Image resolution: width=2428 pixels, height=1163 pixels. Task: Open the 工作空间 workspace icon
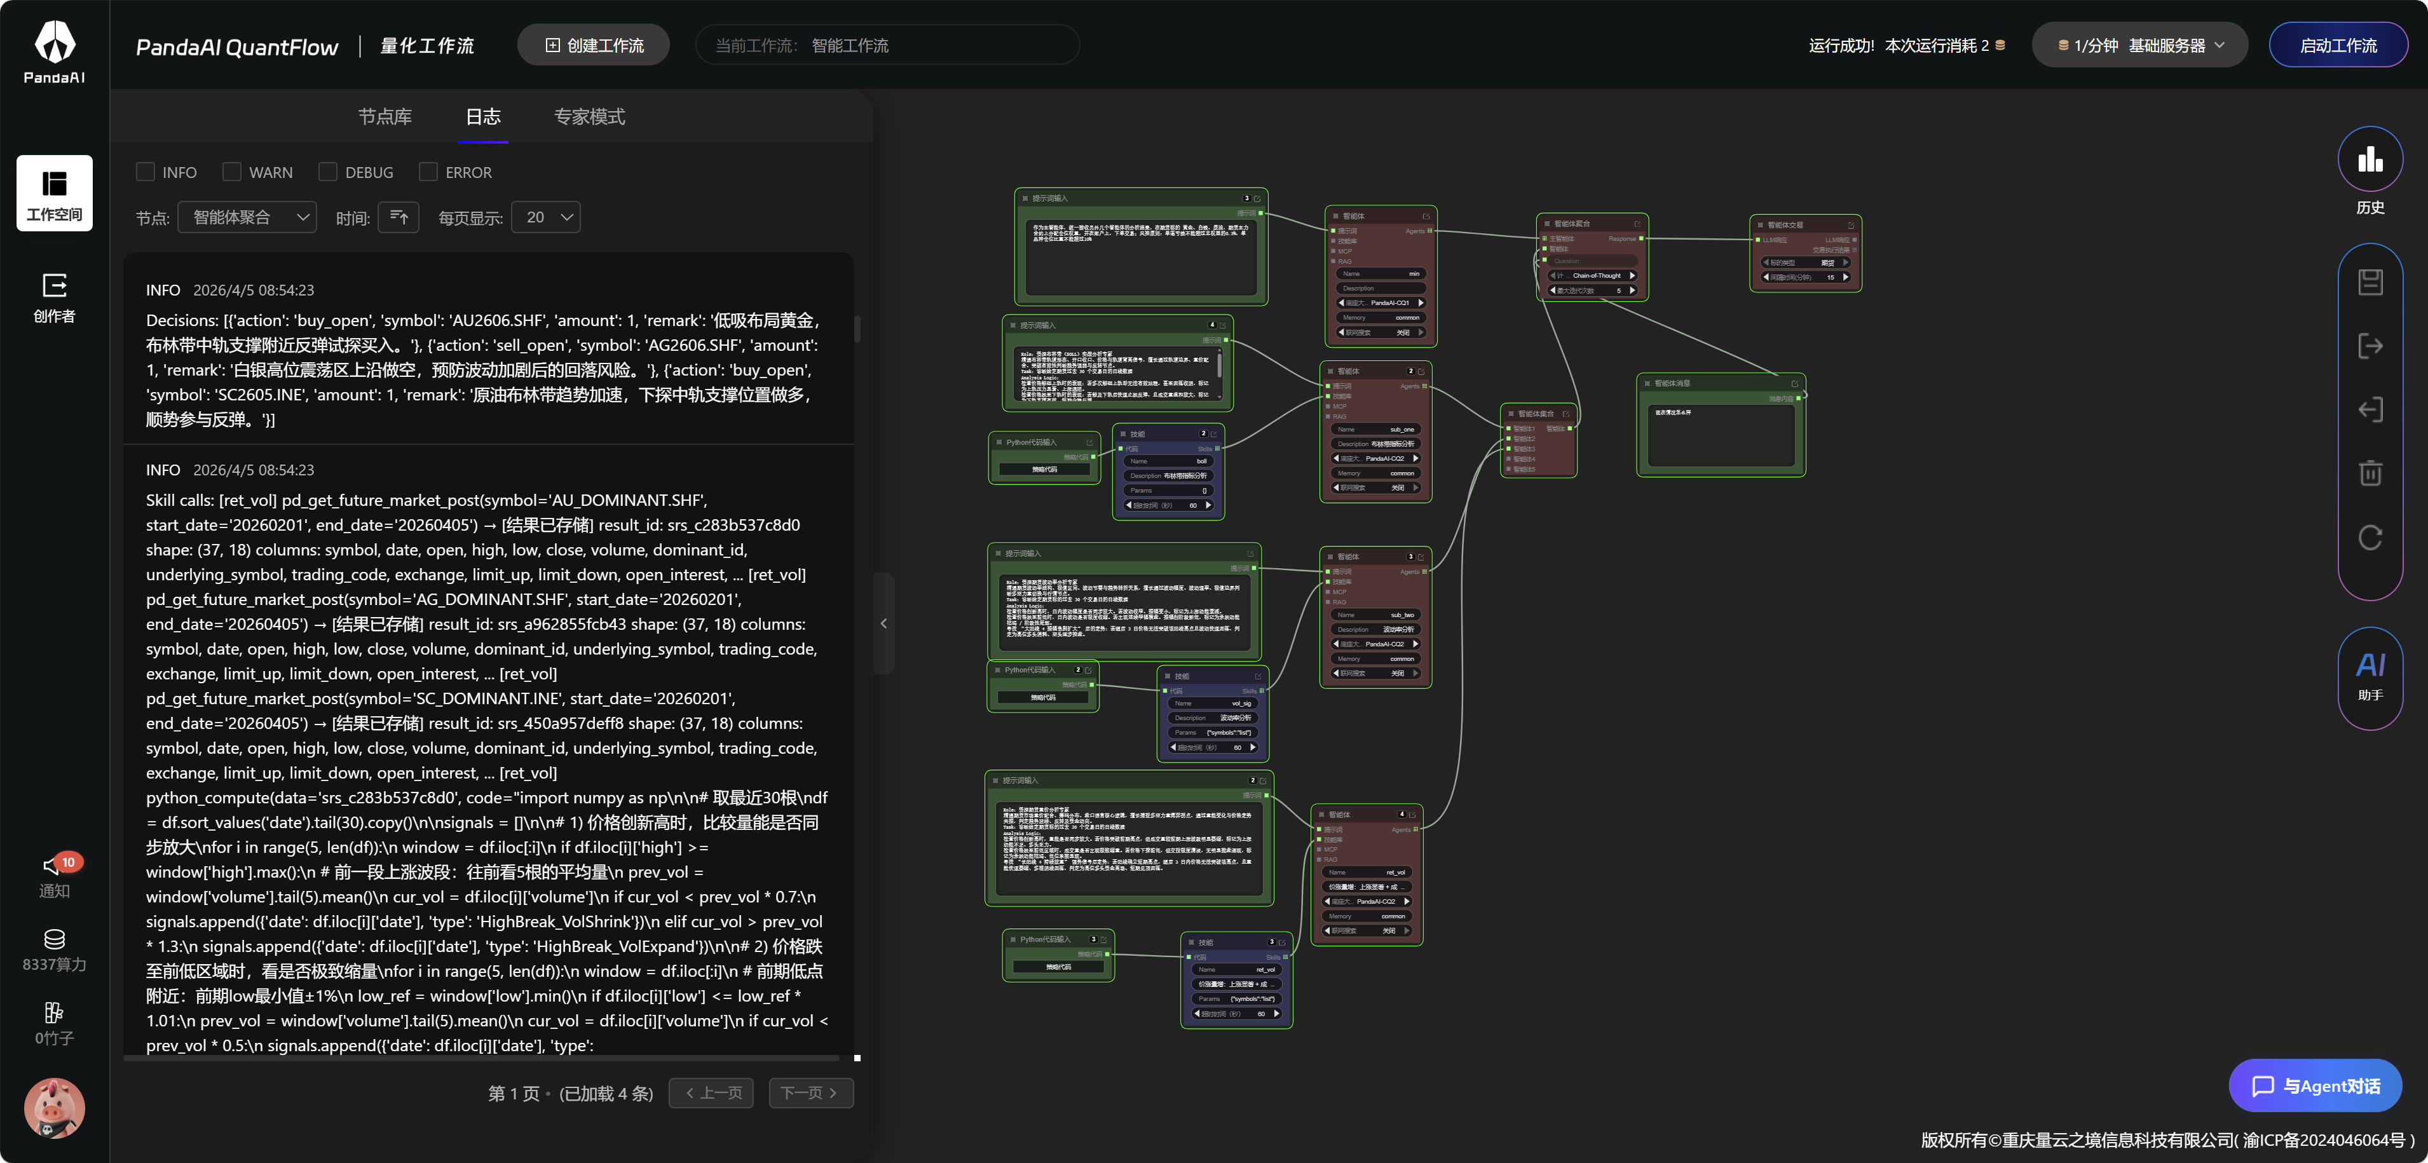click(54, 193)
